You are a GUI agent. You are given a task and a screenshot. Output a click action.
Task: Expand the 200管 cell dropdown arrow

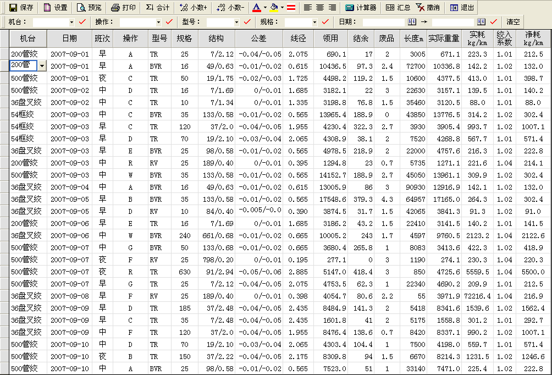[x=42, y=66]
